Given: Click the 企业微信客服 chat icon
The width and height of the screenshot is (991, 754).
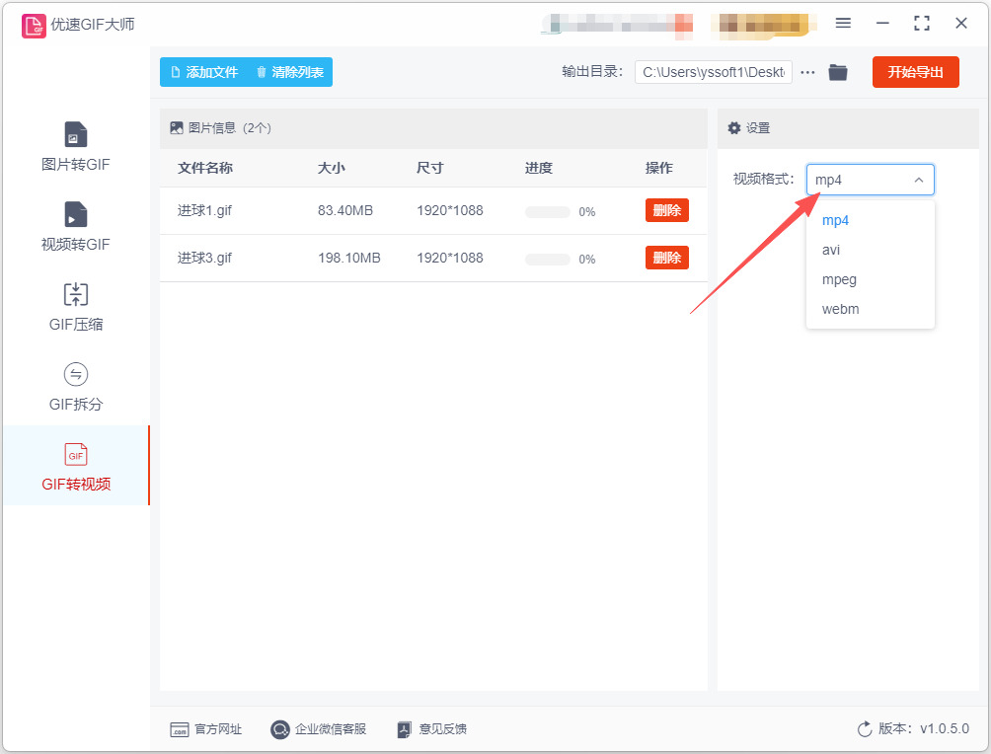Looking at the screenshot, I should pos(280,729).
